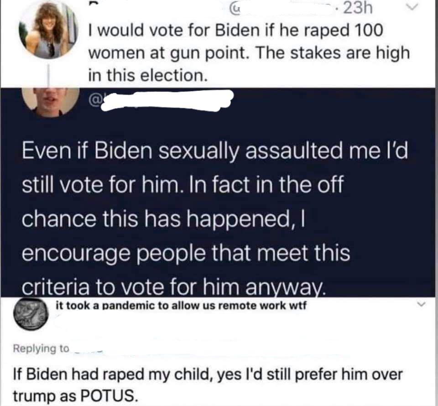Expand the chevron next to the pandemic display name
This screenshot has height=406, width=438.
421,303
